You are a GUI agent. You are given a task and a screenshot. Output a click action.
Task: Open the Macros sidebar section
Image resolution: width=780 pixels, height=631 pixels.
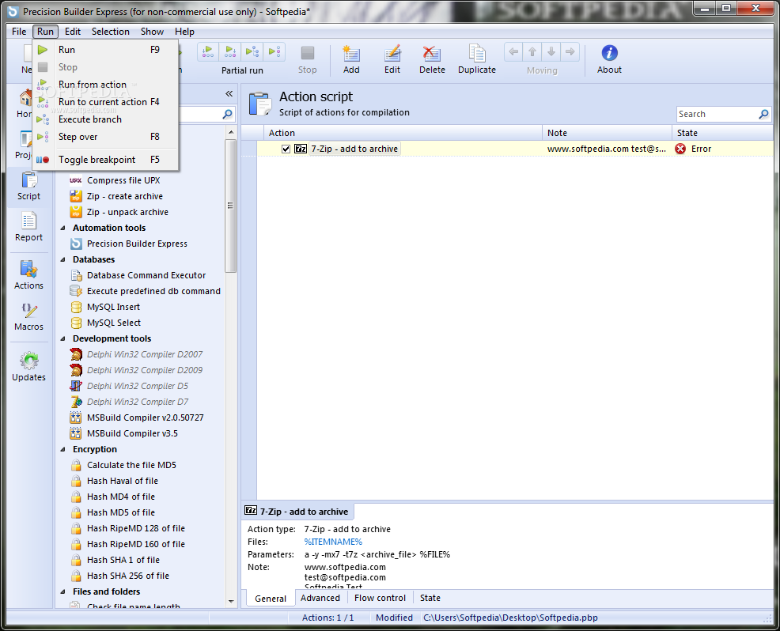click(28, 317)
